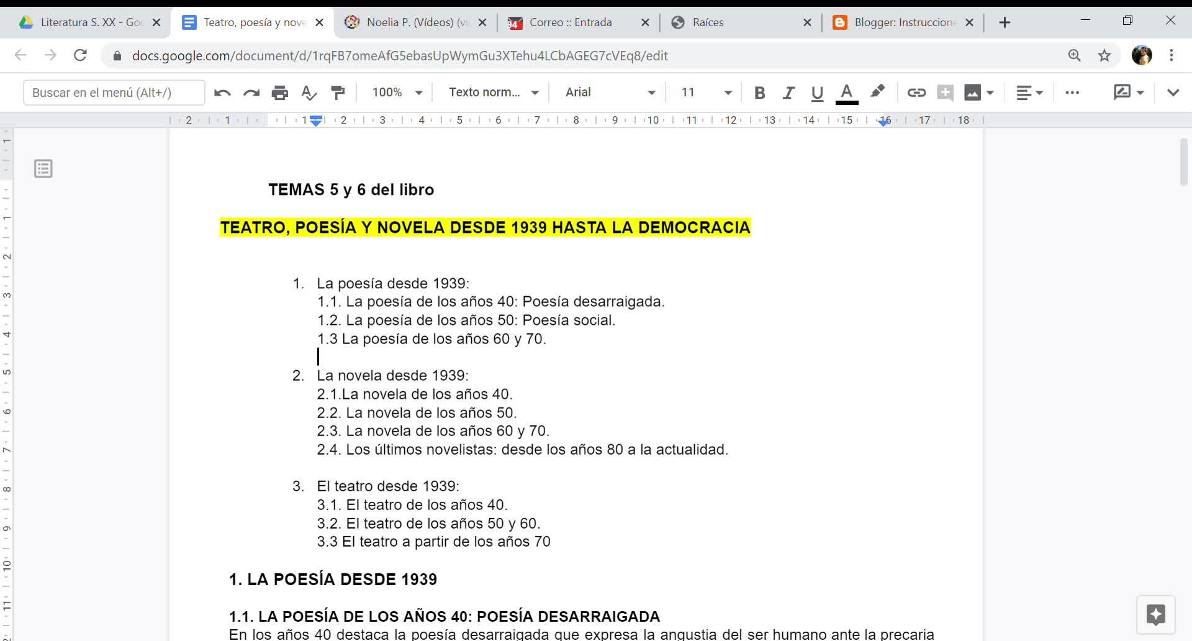This screenshot has height=641, width=1192.
Task: Click '3.2. El teatro de los años 50 y 60'
Action: (428, 524)
